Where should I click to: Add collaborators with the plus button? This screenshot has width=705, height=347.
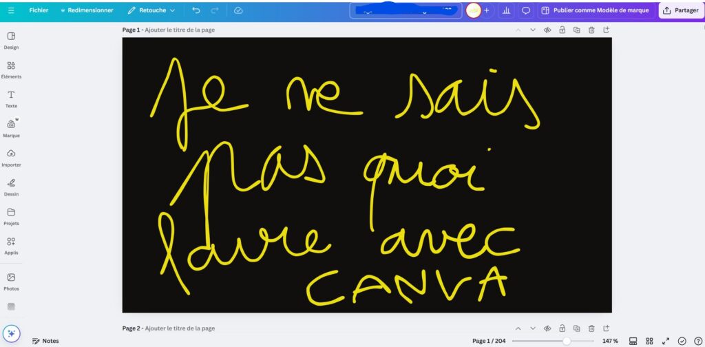[487, 10]
